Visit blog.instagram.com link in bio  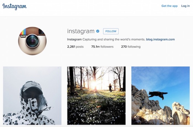tap(160, 39)
